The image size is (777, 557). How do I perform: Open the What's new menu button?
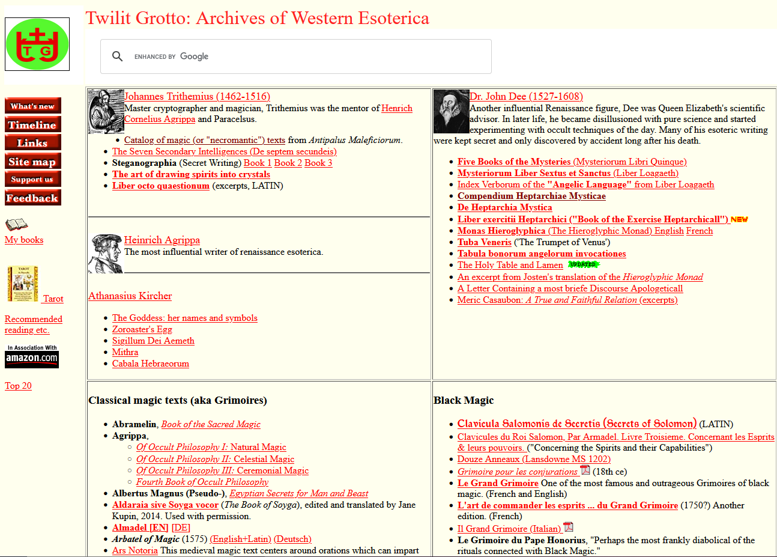point(33,106)
